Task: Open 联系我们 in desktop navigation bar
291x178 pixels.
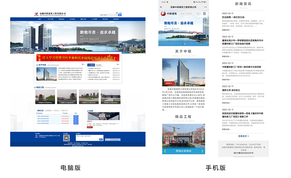Action: (x=116, y=19)
